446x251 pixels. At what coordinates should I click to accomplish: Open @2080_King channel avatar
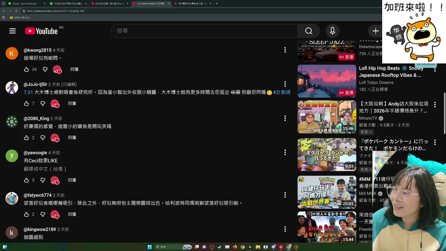coord(12,122)
